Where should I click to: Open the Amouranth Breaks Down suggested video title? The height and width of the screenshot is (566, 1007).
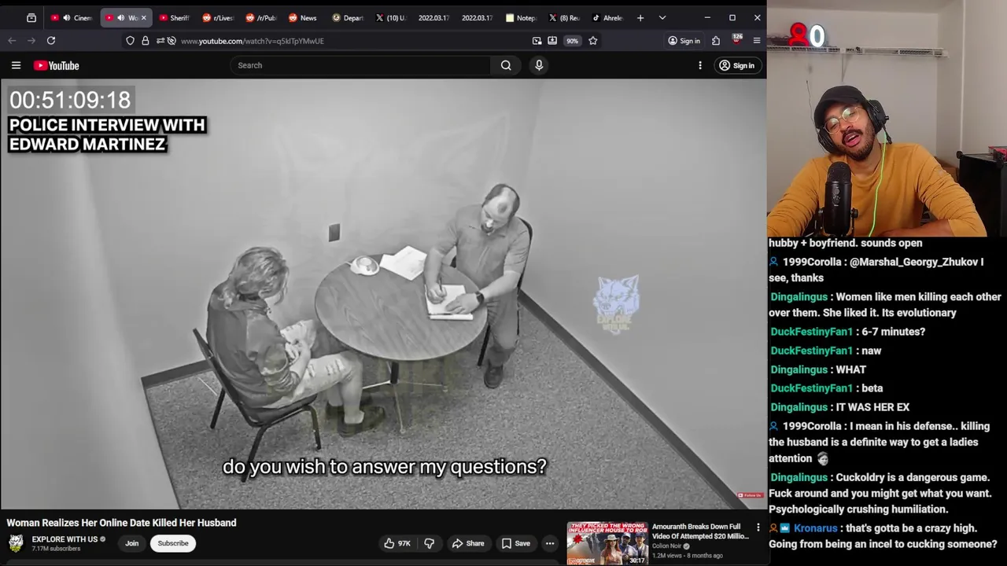[x=700, y=531]
